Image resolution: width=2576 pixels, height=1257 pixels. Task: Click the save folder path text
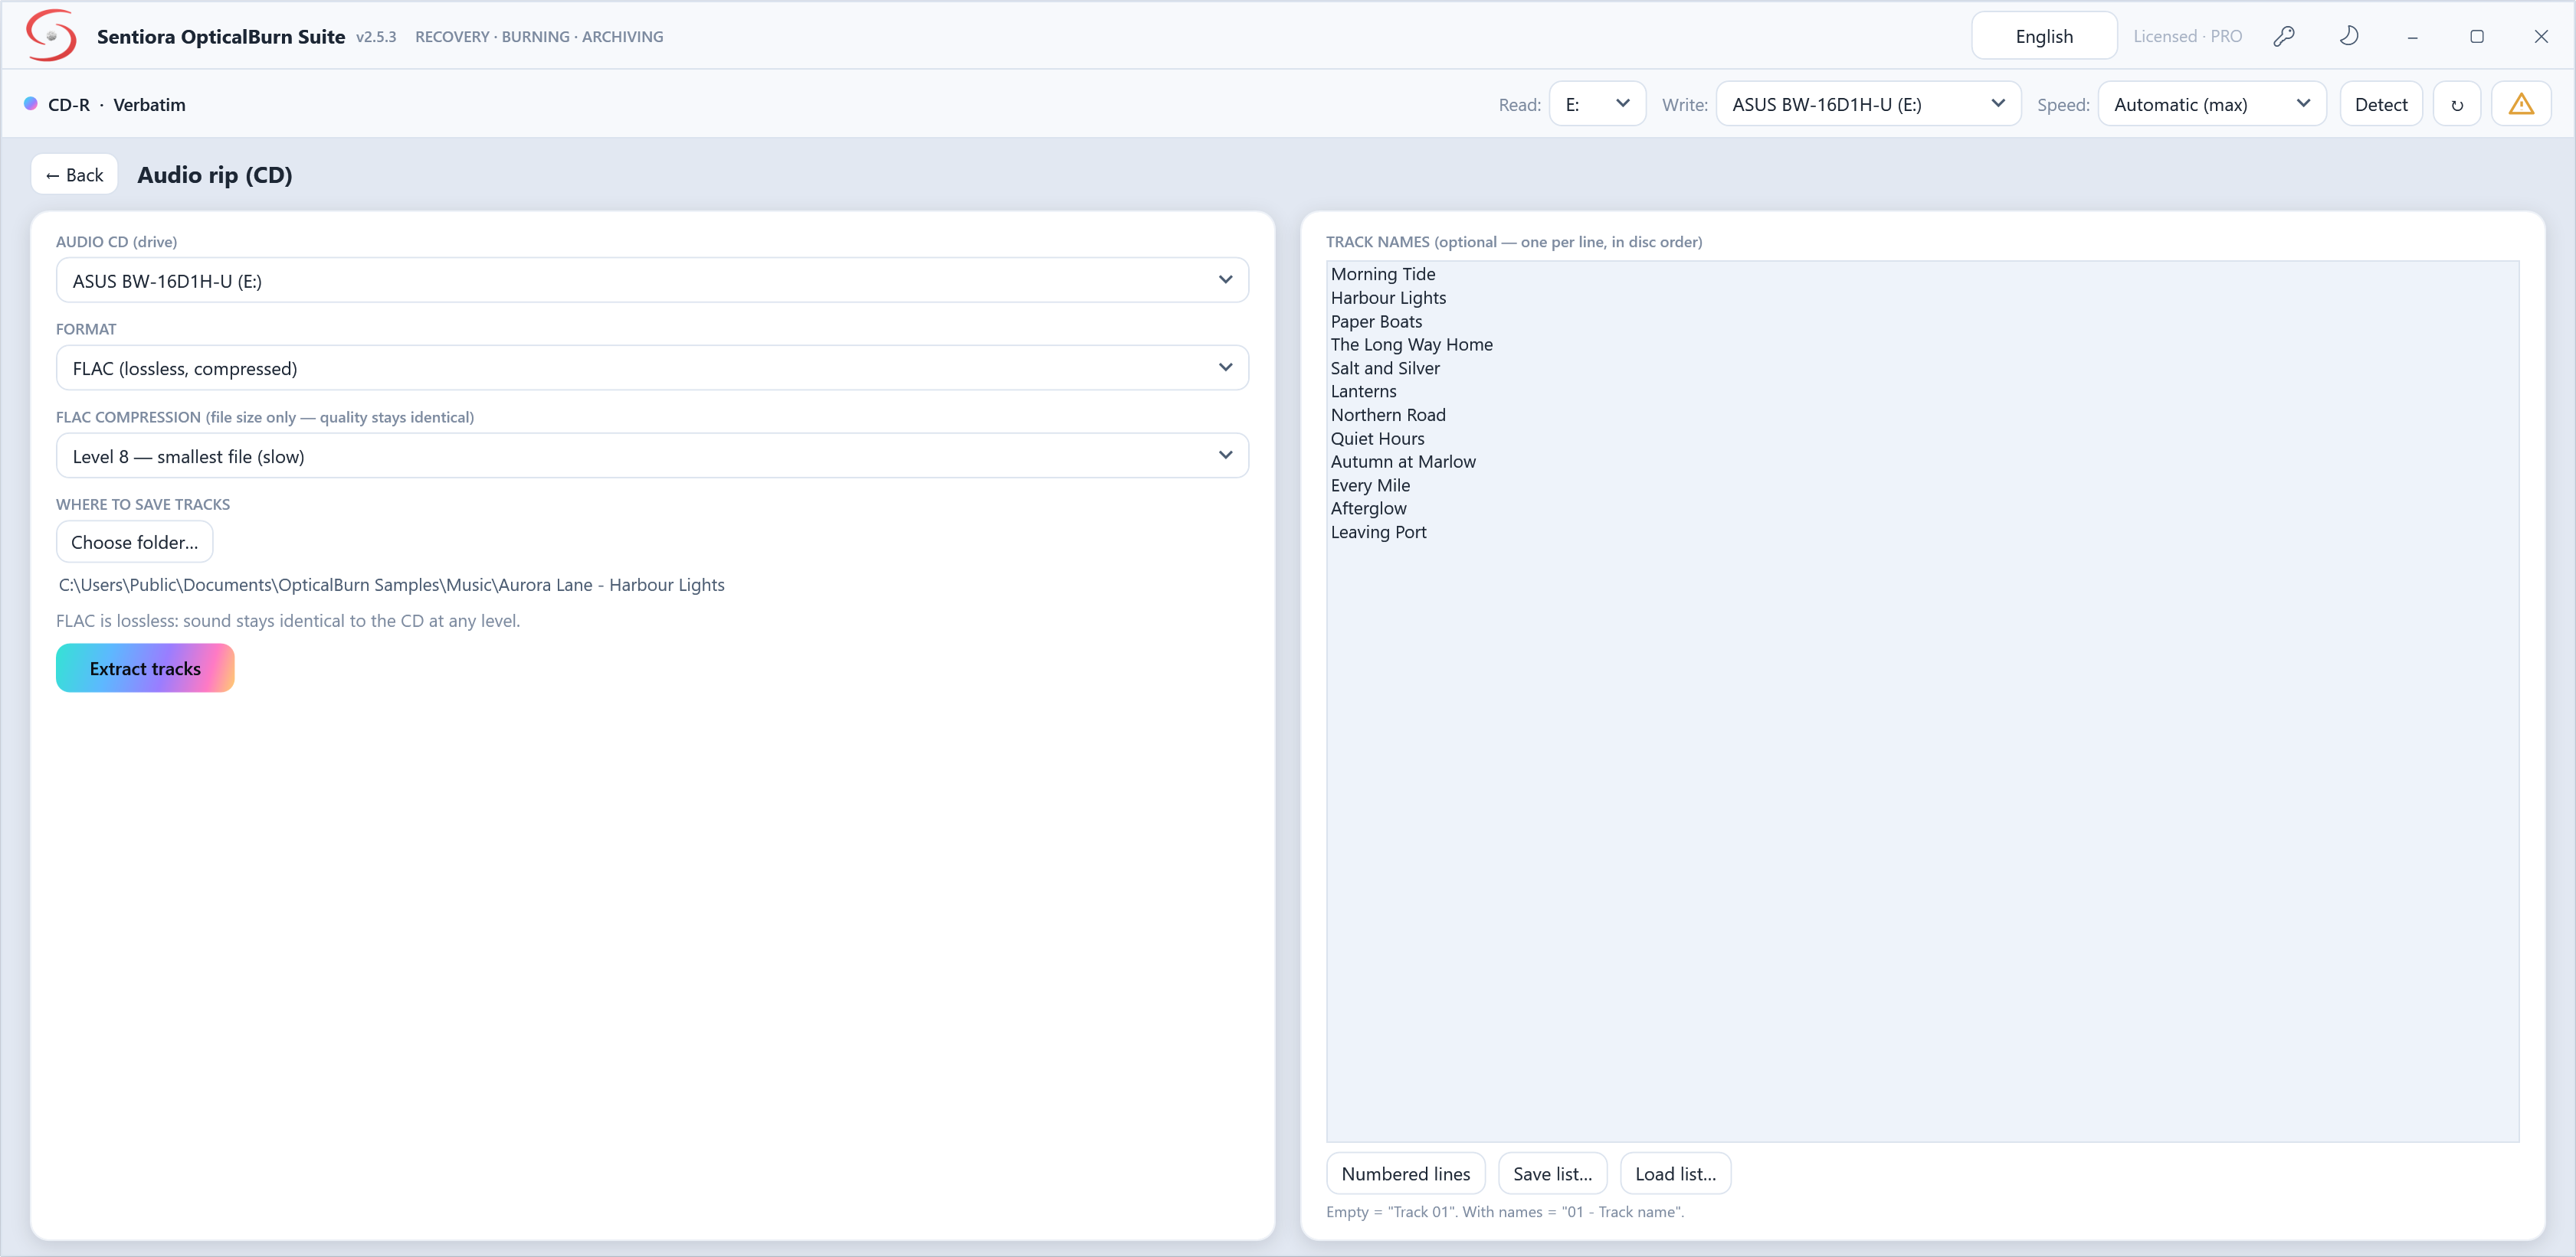pos(391,585)
